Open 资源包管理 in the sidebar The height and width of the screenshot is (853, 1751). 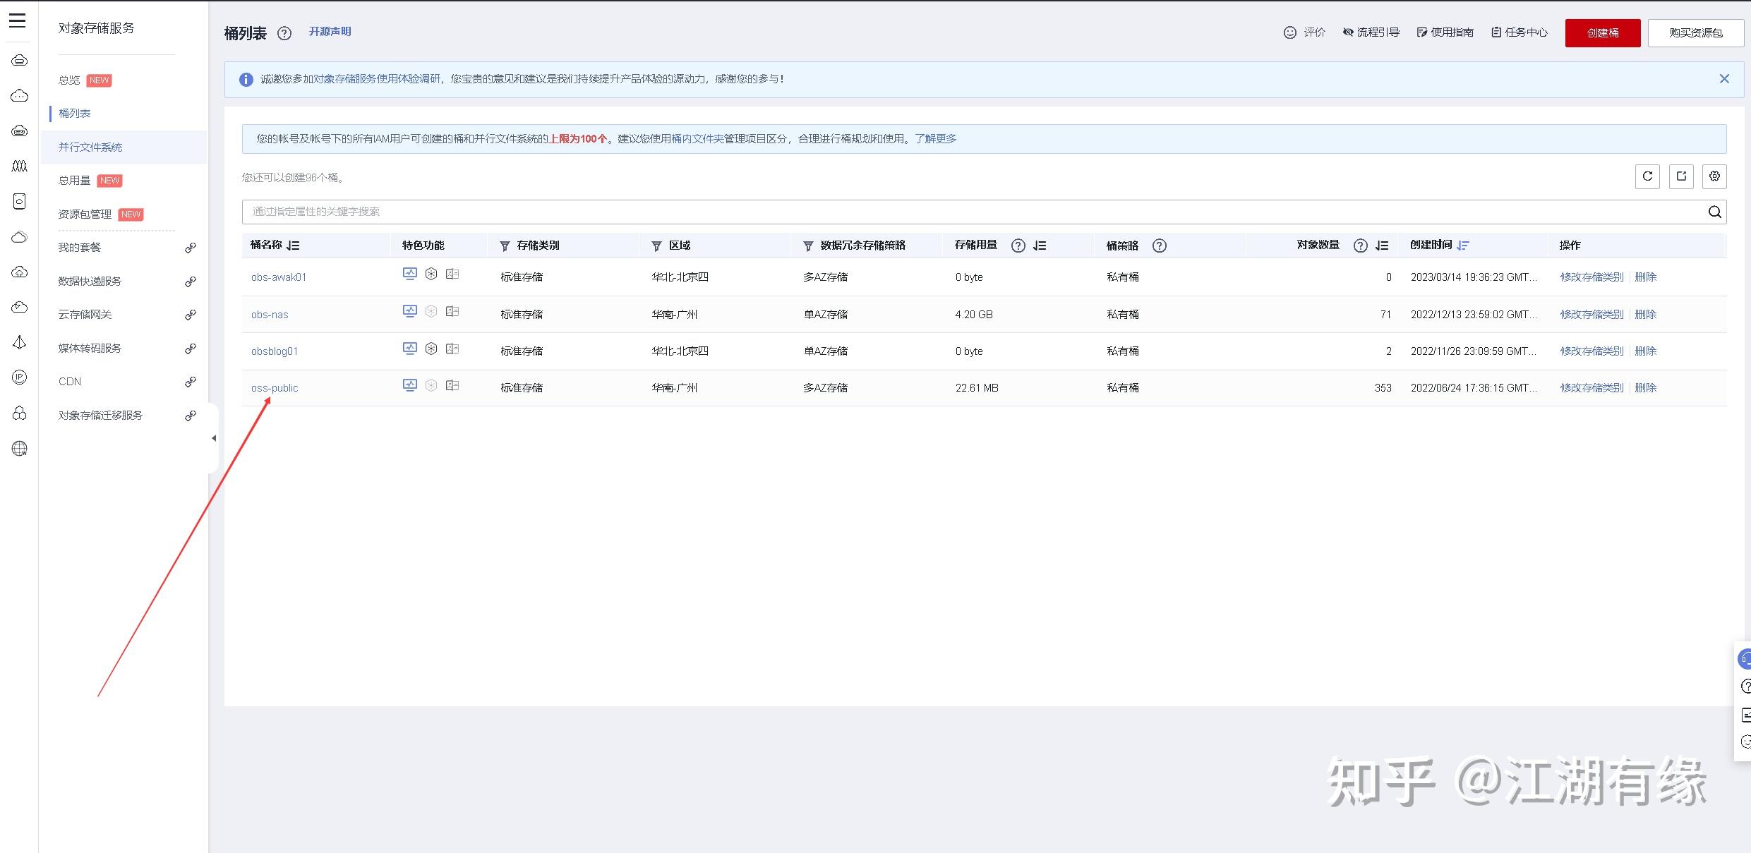pos(85,214)
